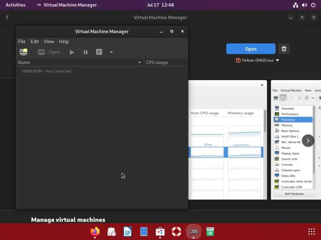Click the Virtual Machine Manager top bar app menu
The image size is (321, 240).
click(67, 5)
